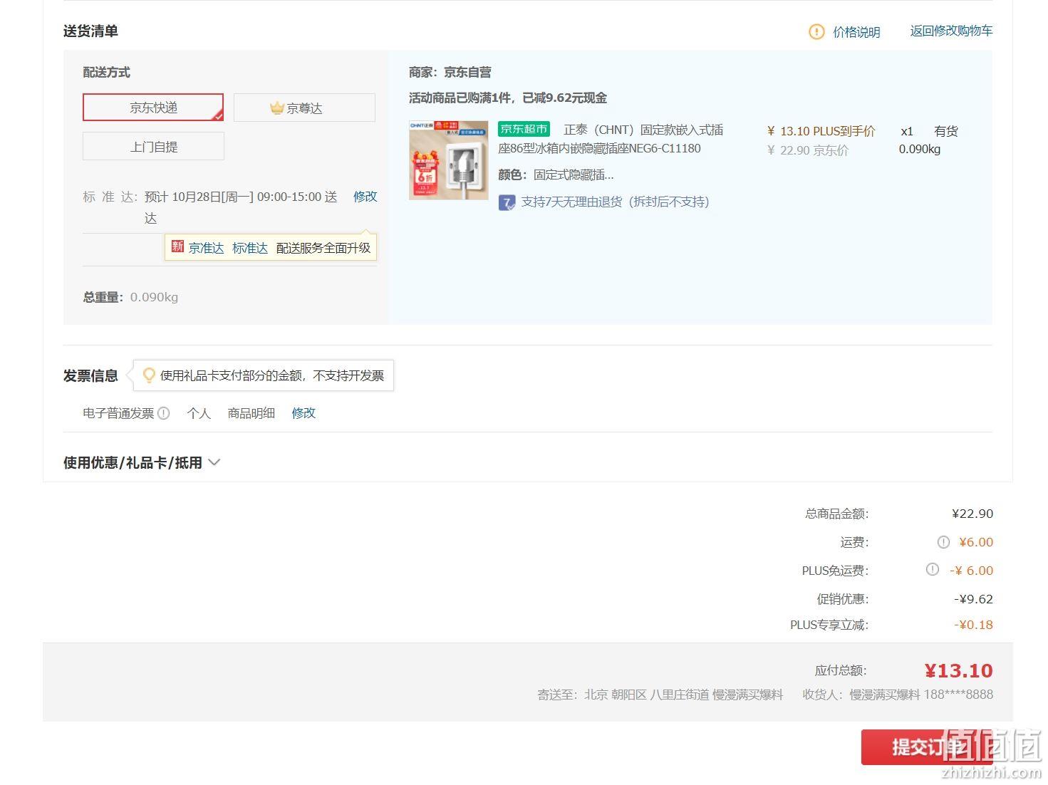Click PLUS专享立减 -¥0.18 value
This screenshot has height=785, width=1048.
(973, 625)
